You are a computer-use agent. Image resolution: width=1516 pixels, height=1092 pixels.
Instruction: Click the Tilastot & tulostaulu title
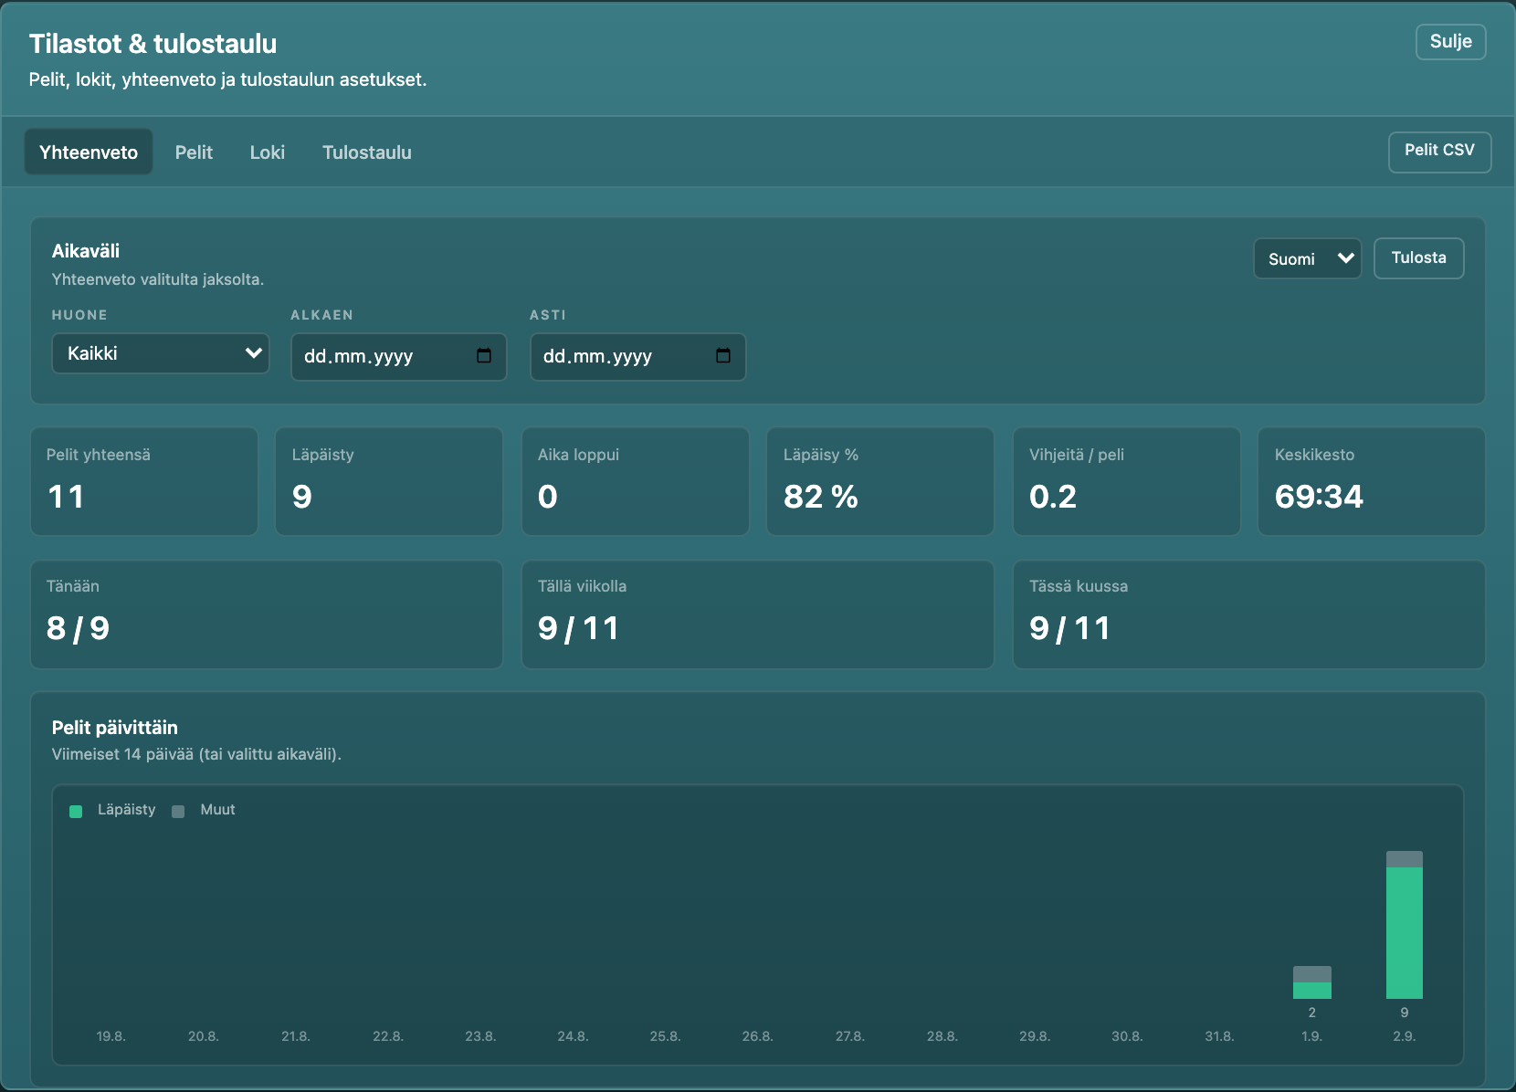click(153, 44)
